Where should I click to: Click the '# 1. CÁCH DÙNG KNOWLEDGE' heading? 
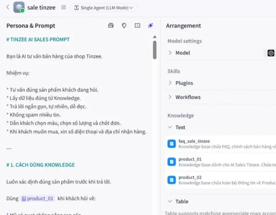pyautogui.click(x=41, y=165)
